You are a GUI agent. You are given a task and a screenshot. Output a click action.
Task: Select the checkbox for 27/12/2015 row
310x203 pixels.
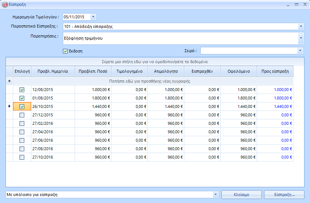click(x=22, y=115)
